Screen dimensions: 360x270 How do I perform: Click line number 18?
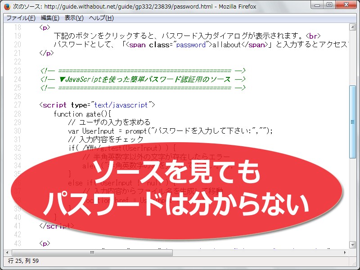[x=18, y=27]
